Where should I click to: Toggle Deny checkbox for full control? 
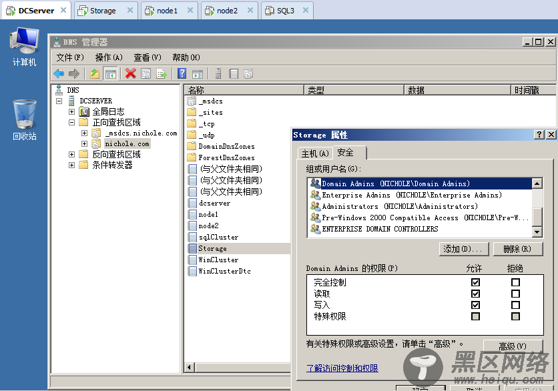click(x=515, y=282)
